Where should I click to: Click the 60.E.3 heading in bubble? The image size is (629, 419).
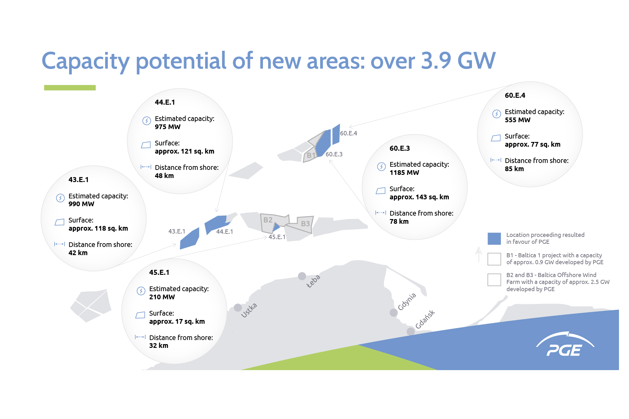400,149
